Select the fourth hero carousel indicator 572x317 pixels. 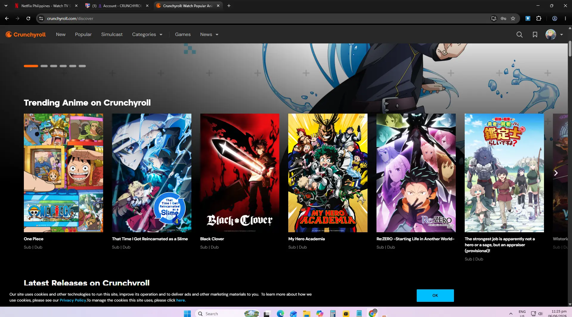coord(63,66)
